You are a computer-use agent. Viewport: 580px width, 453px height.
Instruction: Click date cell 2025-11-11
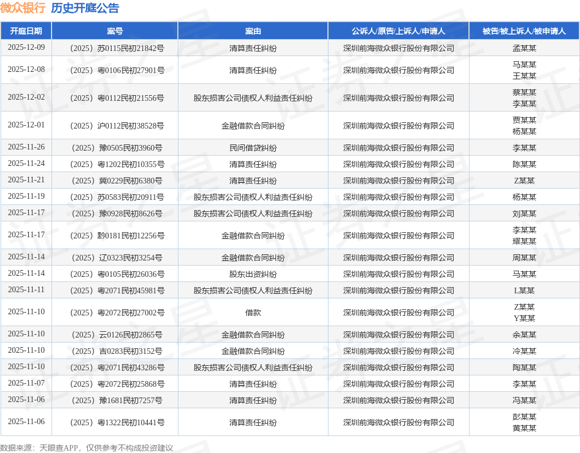click(x=26, y=289)
